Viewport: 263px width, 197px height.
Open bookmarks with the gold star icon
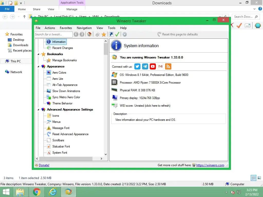coord(104,35)
